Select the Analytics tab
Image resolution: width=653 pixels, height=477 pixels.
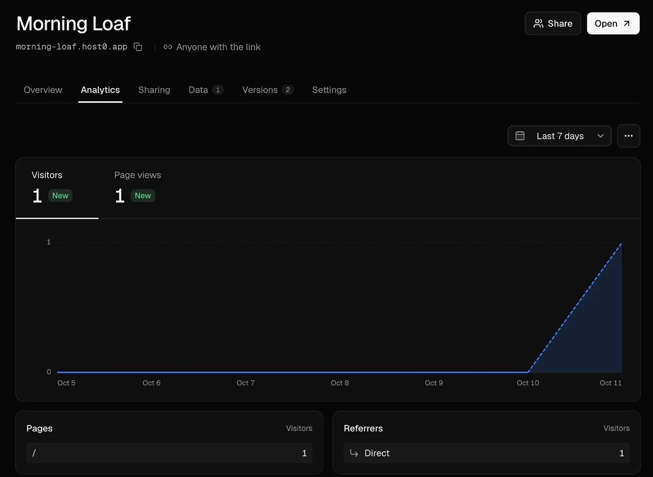(x=100, y=90)
